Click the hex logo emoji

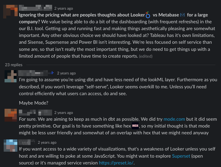coord(135,126)
